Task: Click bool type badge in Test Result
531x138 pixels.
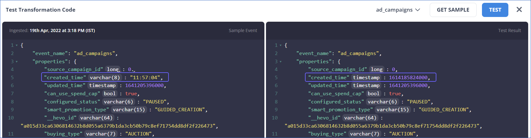Action: coord(373,94)
